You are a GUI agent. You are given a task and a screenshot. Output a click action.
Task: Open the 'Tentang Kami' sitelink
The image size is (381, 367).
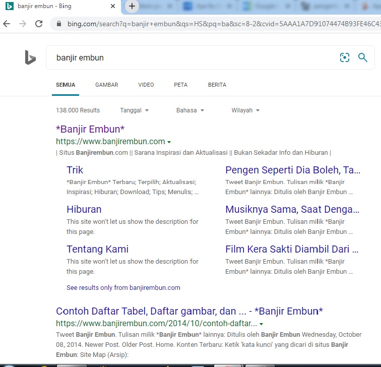point(97,249)
